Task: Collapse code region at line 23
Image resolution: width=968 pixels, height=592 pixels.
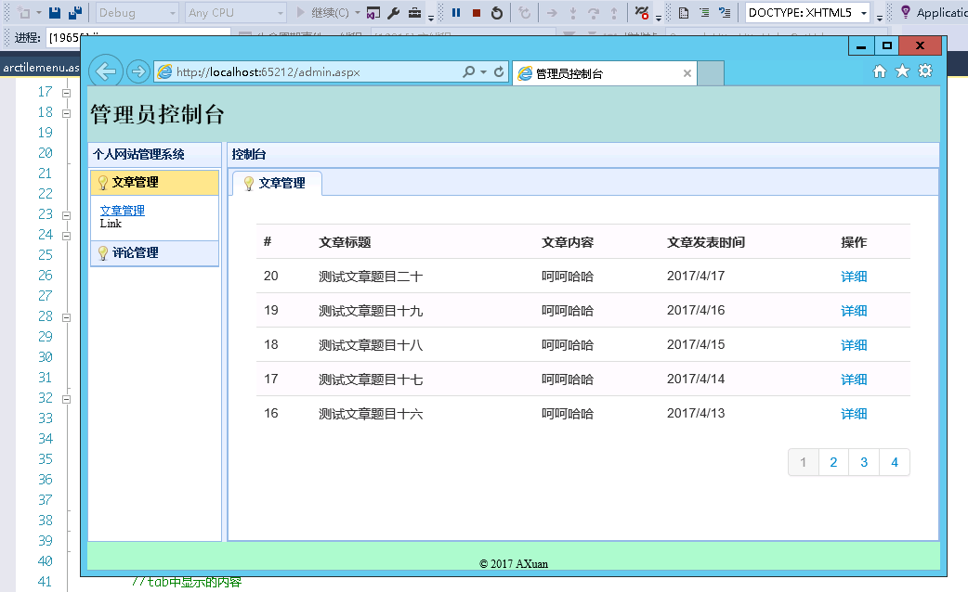Action: point(66,216)
